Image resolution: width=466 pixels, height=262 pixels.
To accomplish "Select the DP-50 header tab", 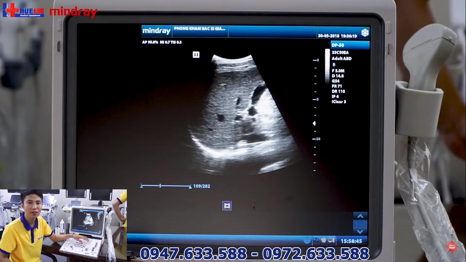I will [x=350, y=45].
